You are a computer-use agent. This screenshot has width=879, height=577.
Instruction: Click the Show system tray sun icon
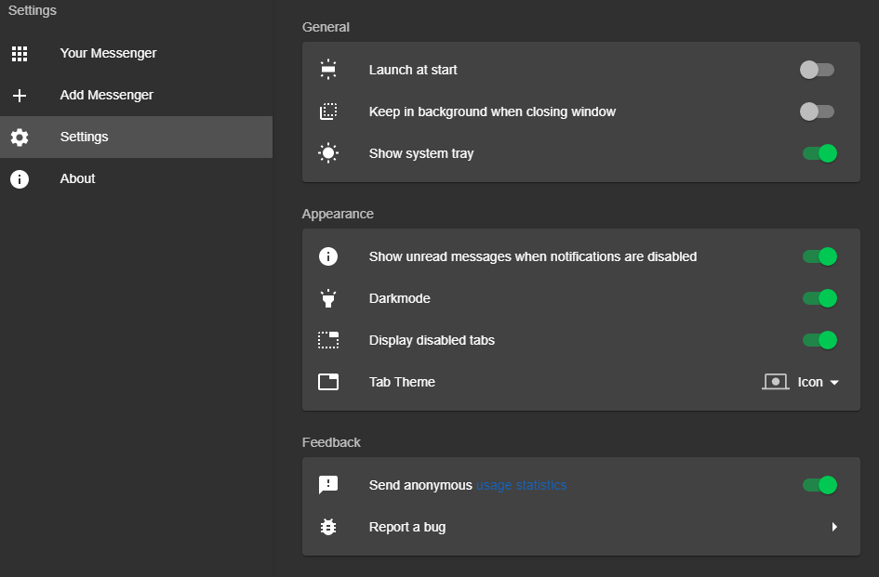328,153
